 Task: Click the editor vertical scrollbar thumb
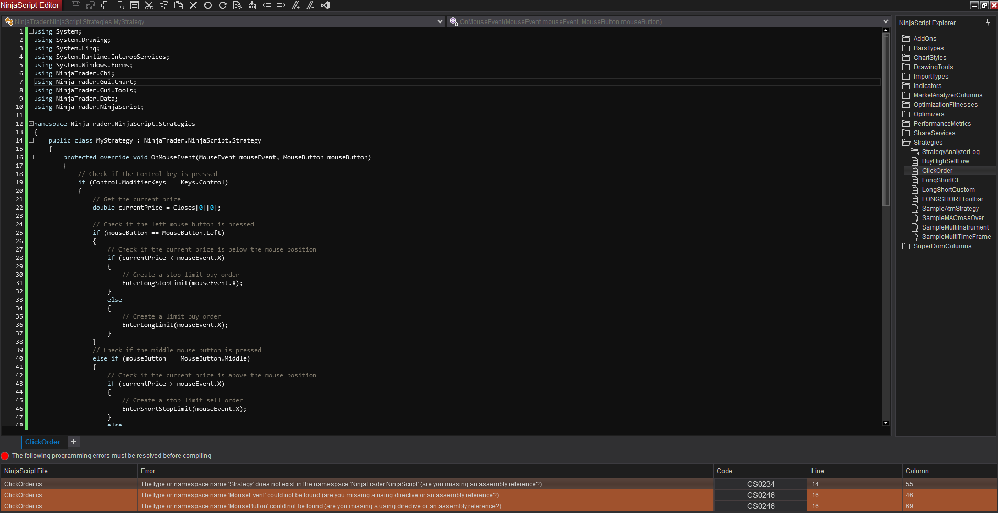pos(886,119)
